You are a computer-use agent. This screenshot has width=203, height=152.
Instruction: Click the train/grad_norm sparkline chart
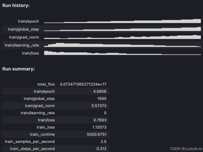(122, 37)
